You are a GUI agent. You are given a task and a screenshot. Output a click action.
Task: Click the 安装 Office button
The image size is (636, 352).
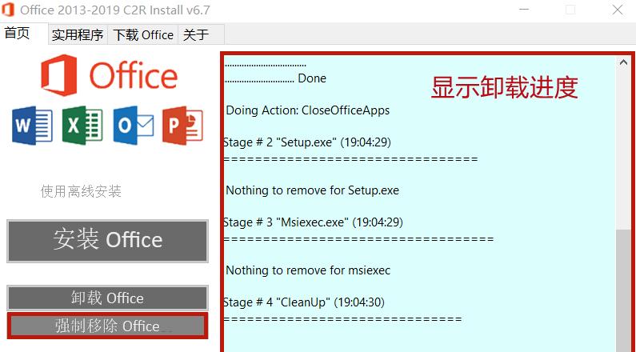107,241
